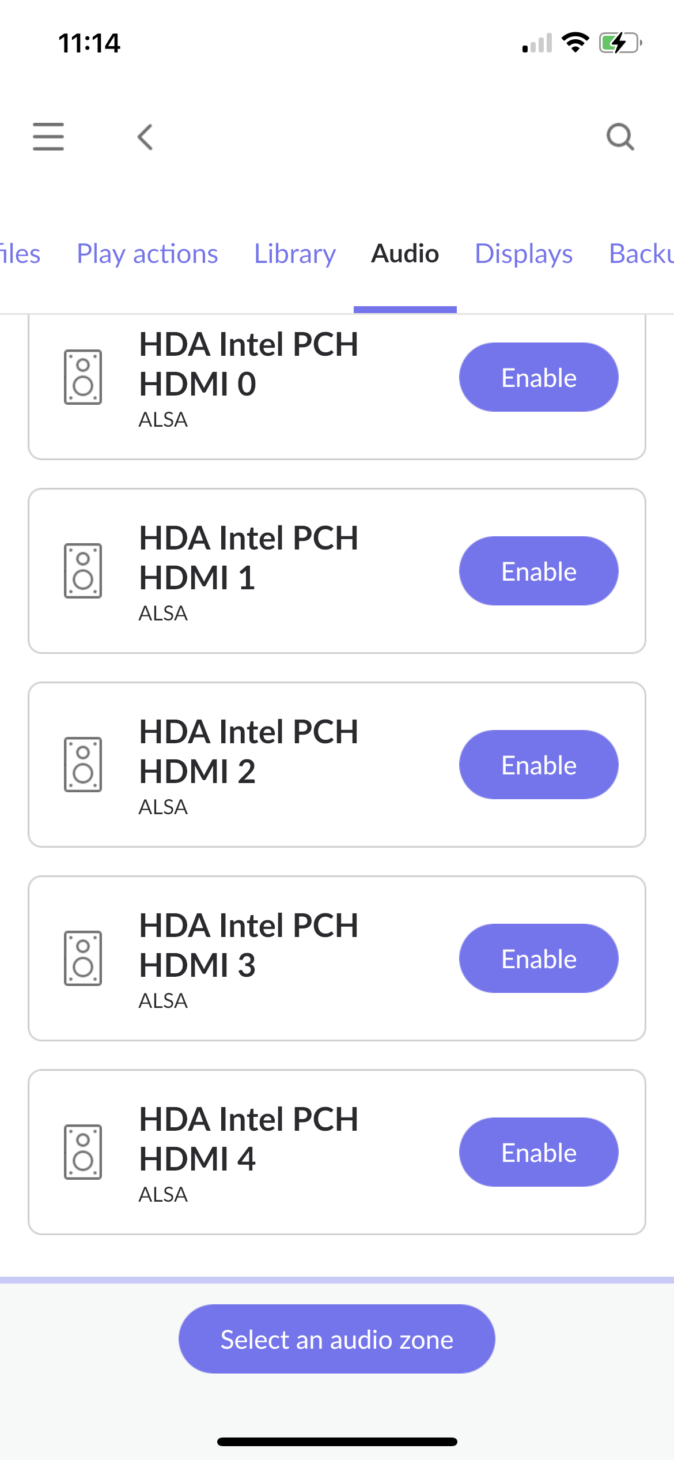674x1460 pixels.
Task: Switch to the Play actions tab
Action: [x=147, y=254]
